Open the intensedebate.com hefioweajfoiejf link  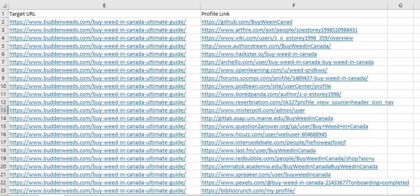pyautogui.click(x=273, y=142)
